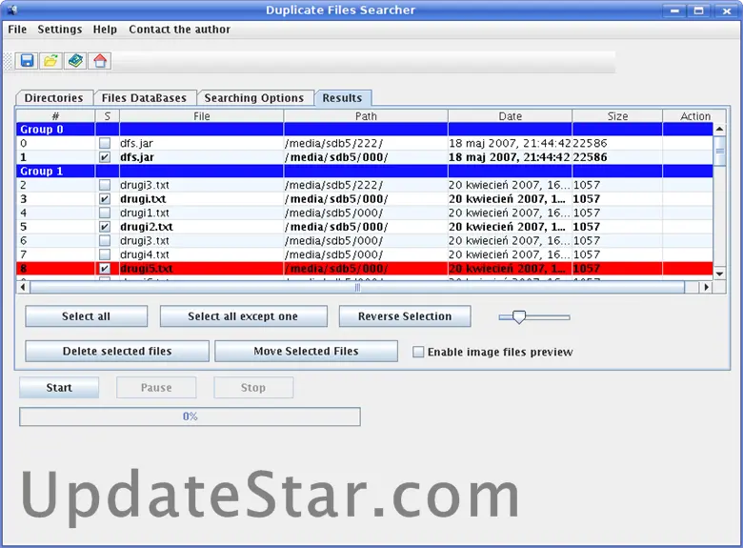Click the drugi.txt file name
This screenshot has height=548, width=743.
tap(143, 198)
